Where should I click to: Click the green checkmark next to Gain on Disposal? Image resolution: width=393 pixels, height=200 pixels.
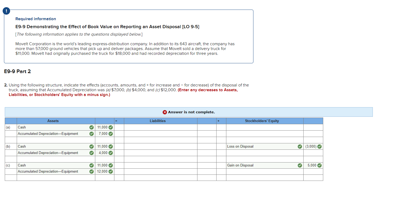coord(300,165)
